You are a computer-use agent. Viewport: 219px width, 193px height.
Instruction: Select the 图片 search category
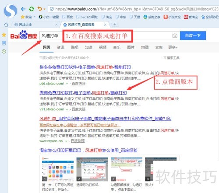[131, 47]
